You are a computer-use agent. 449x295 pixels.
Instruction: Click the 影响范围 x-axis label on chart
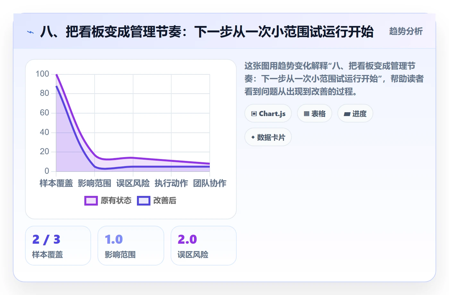pos(95,183)
